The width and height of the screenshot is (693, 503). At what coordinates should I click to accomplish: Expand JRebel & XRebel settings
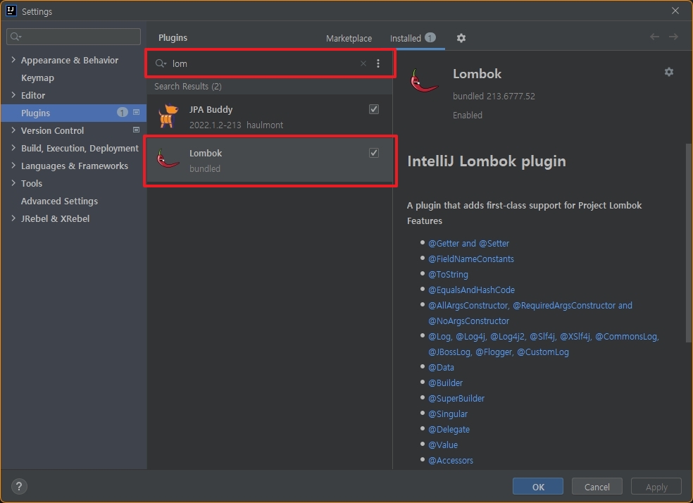(x=13, y=218)
